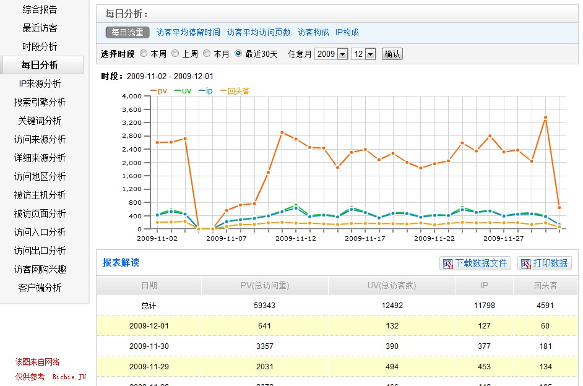583x386 pixels.
Task: Select the 上周 radio button
Action: tap(175, 54)
